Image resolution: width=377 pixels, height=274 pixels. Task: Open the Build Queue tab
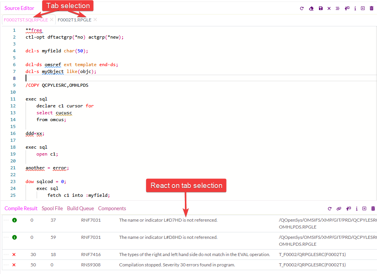(80, 209)
